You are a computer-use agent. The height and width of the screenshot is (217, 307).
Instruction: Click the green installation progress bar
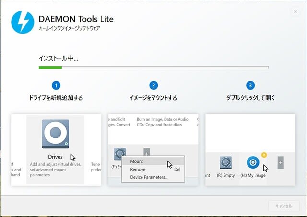(153, 68)
